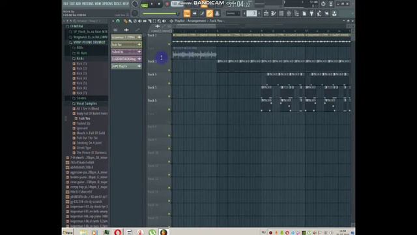The image size is (417, 235).
Task: Open the PATTERNS menu
Action: (87, 4)
